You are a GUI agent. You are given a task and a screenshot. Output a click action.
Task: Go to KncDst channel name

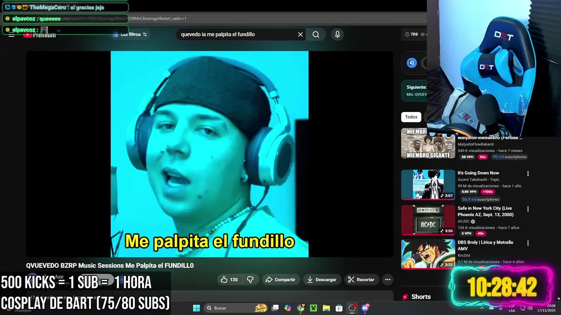coord(464,255)
